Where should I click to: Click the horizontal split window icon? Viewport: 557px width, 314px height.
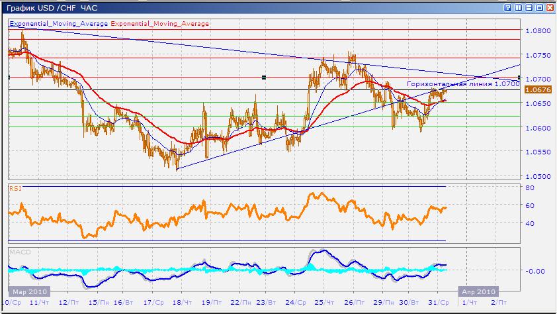pos(529,7)
